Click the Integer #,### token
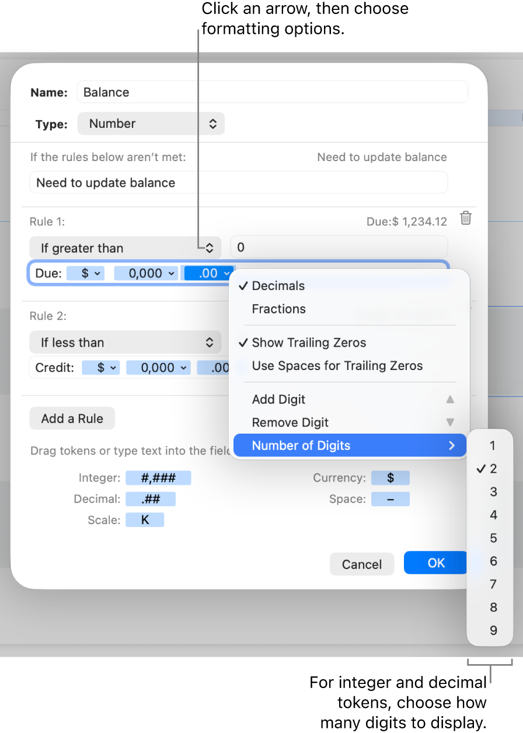The image size is (523, 733). [158, 477]
